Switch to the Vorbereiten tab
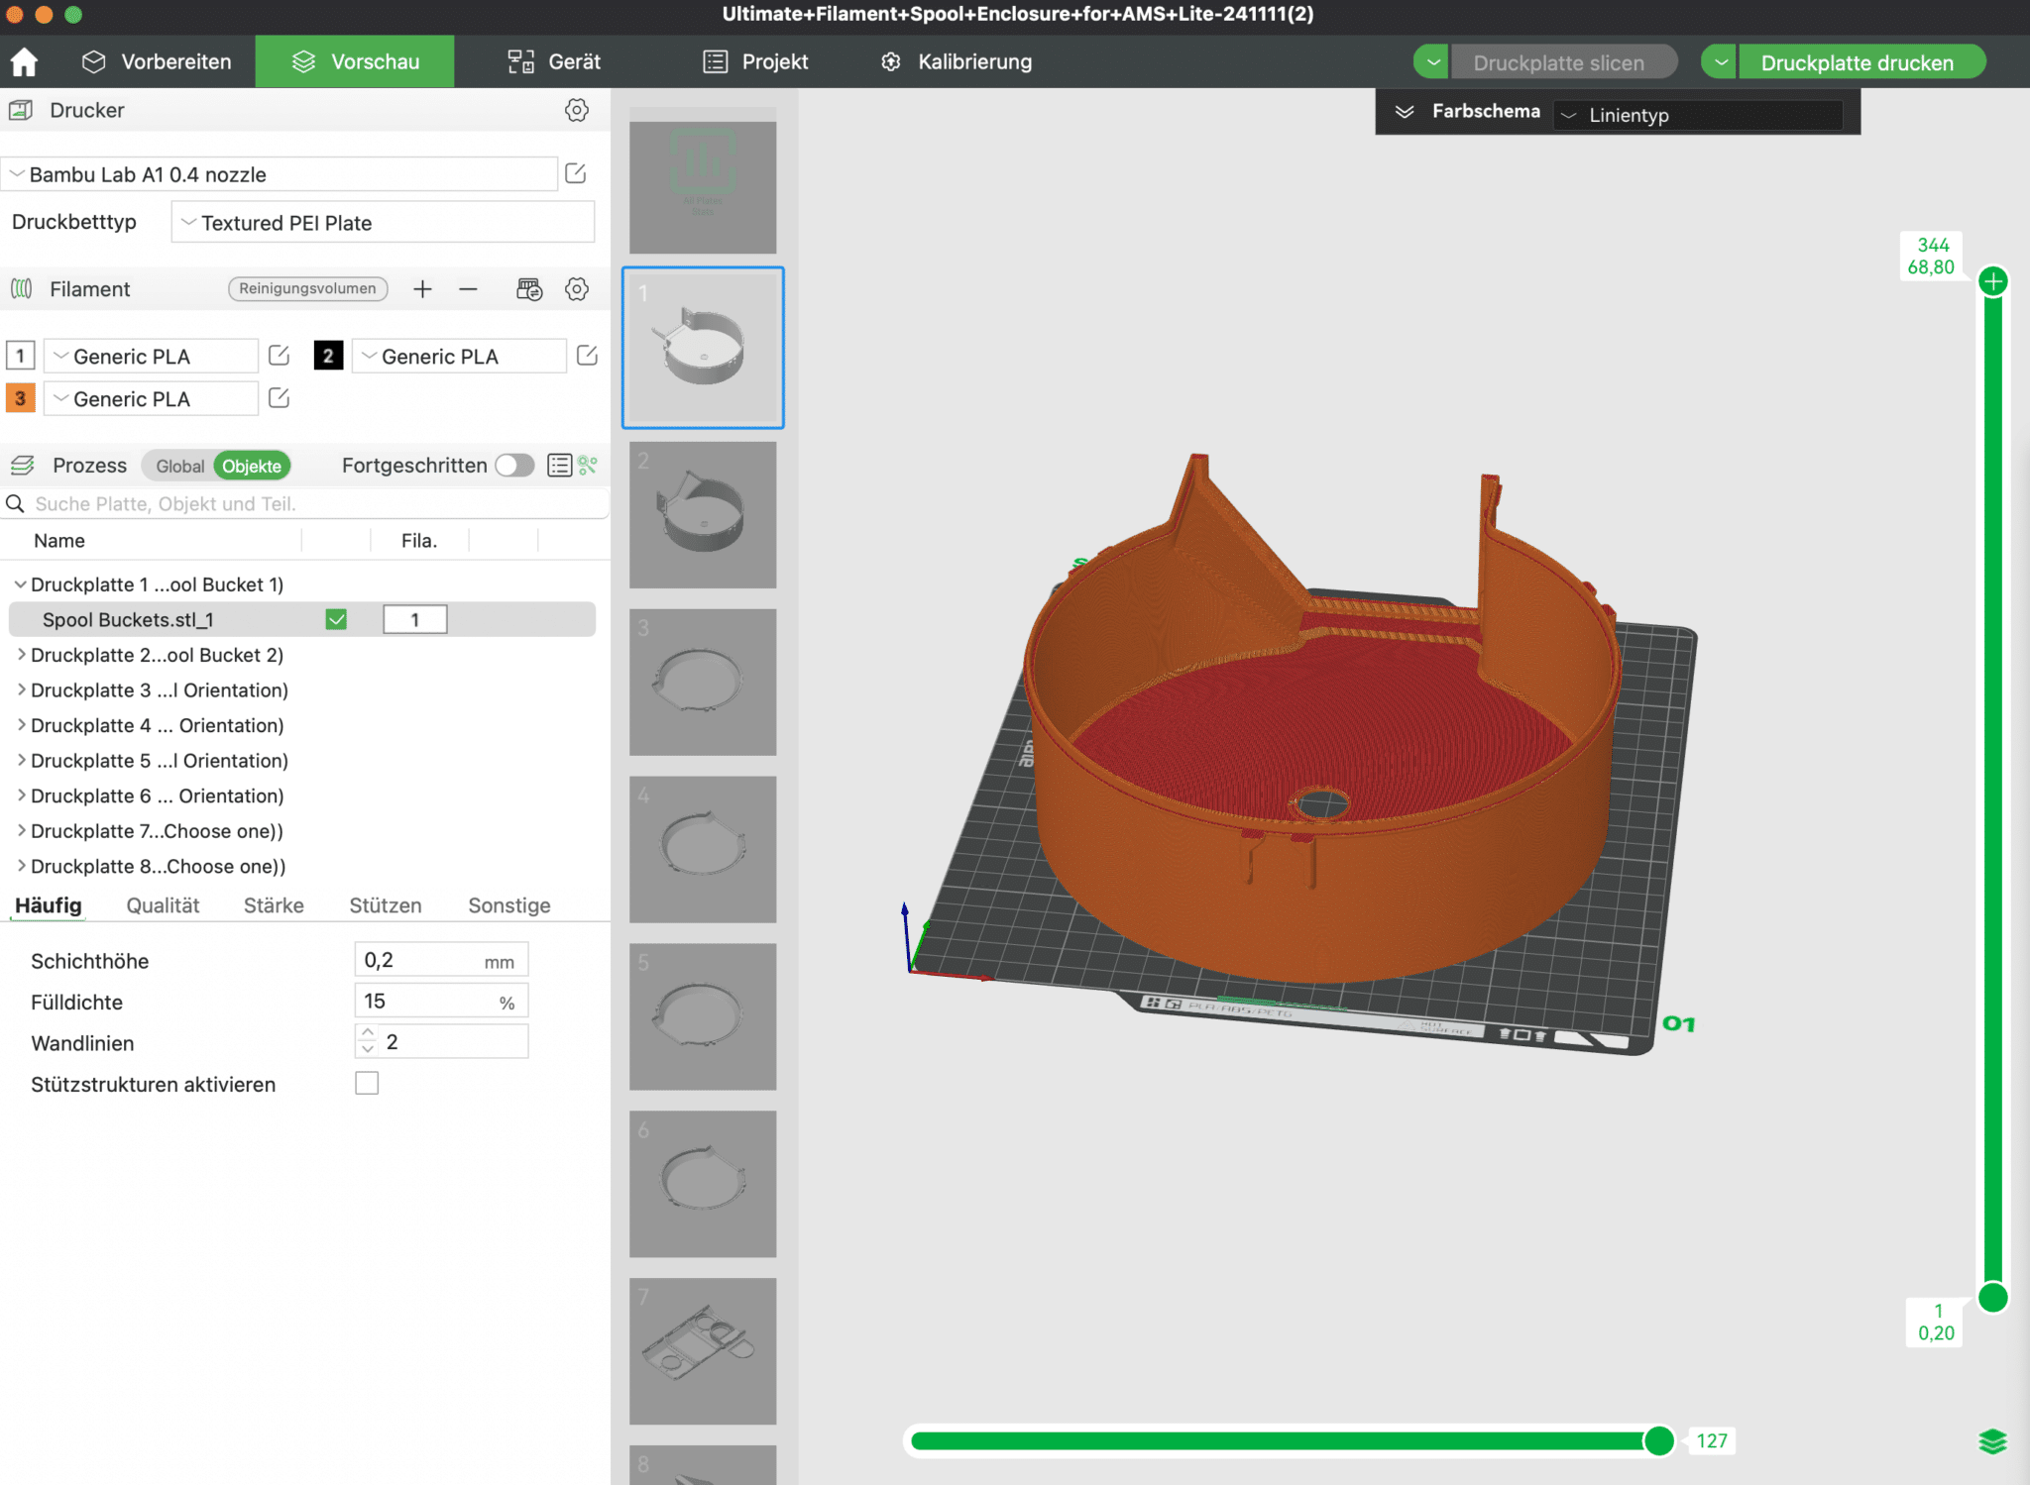The width and height of the screenshot is (2030, 1485). tap(157, 61)
